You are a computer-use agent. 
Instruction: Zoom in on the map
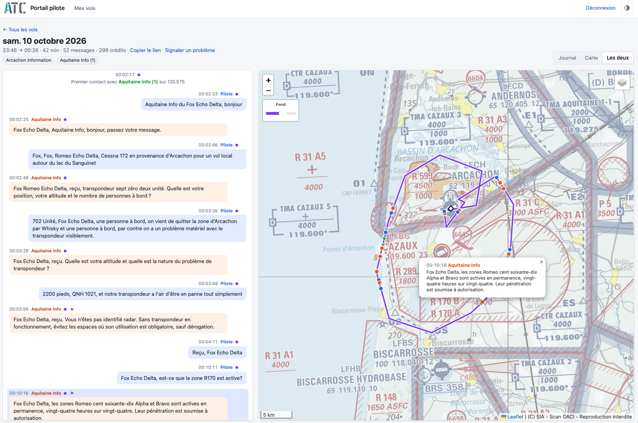(x=269, y=80)
